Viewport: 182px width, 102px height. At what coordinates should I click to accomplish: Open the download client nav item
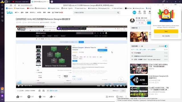tap(57, 12)
